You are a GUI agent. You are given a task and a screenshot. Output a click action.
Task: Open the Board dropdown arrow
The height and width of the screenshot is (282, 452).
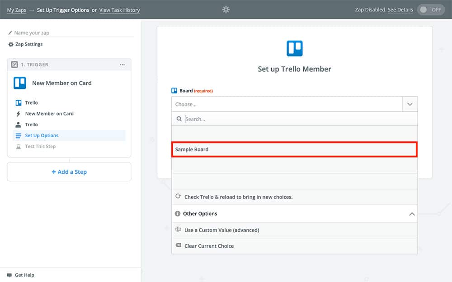point(410,104)
